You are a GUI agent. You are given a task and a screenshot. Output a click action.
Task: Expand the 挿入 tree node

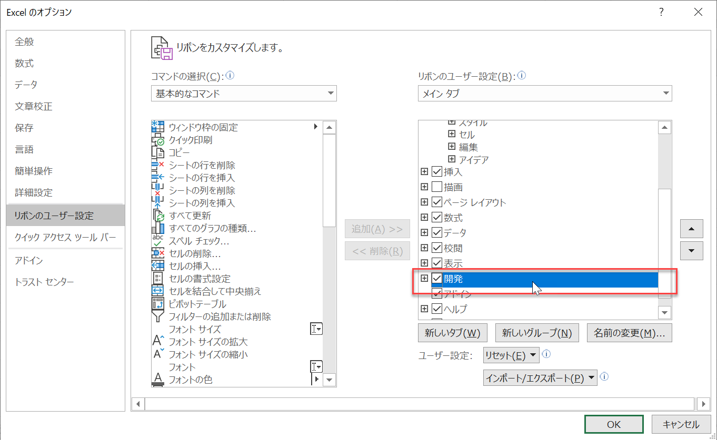coord(424,171)
